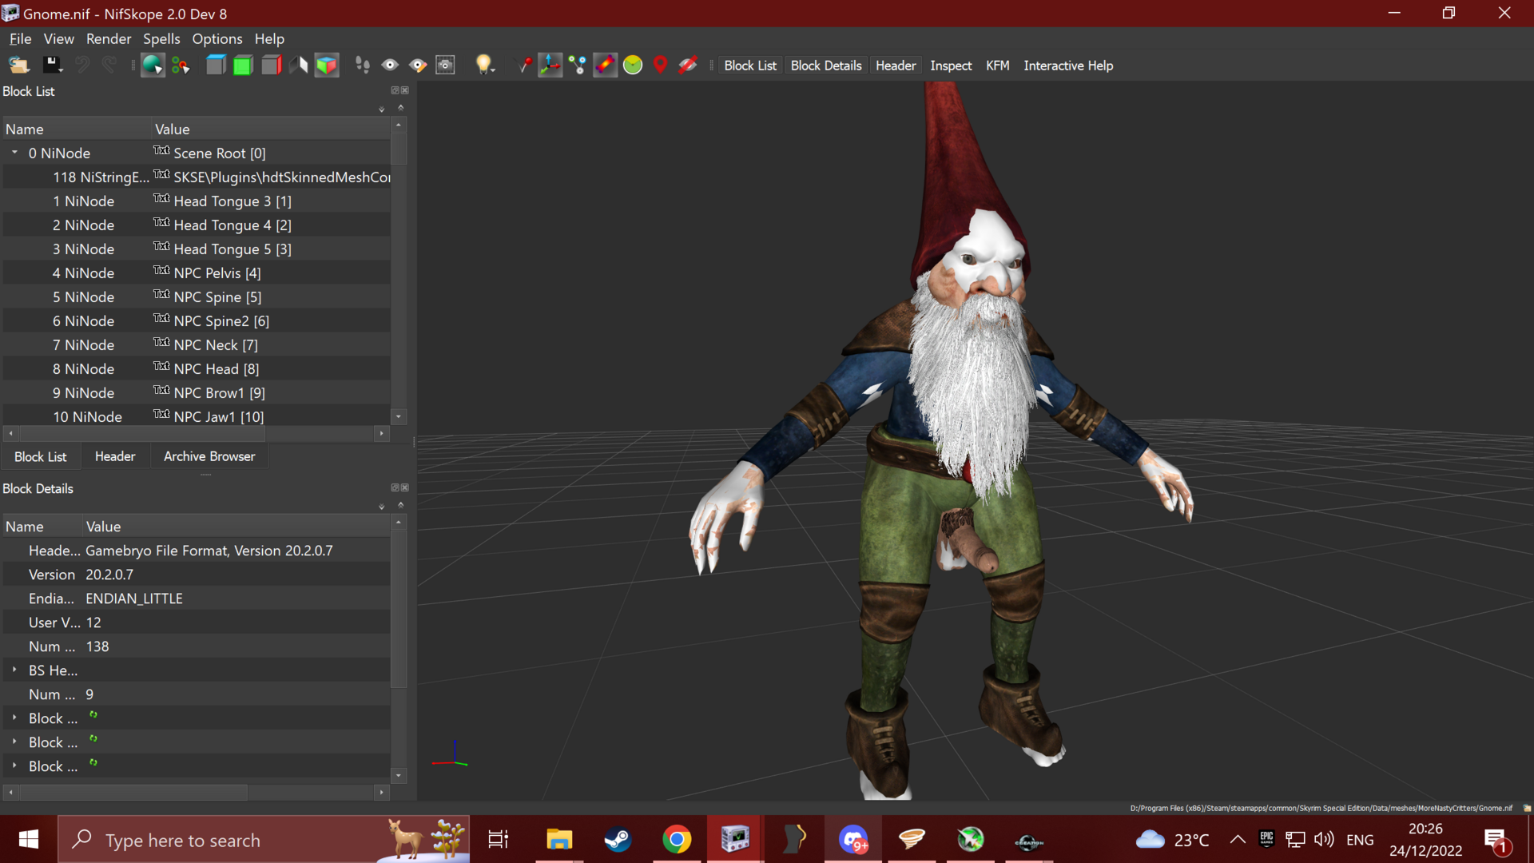Open the Steam taskbar icon
This screenshot has height=863, width=1534.
coord(618,840)
